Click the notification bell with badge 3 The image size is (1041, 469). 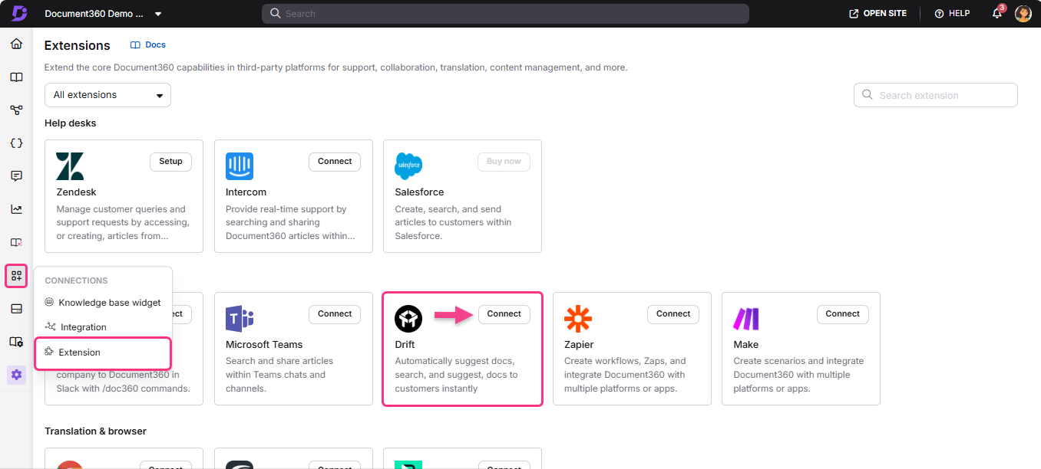[996, 13]
